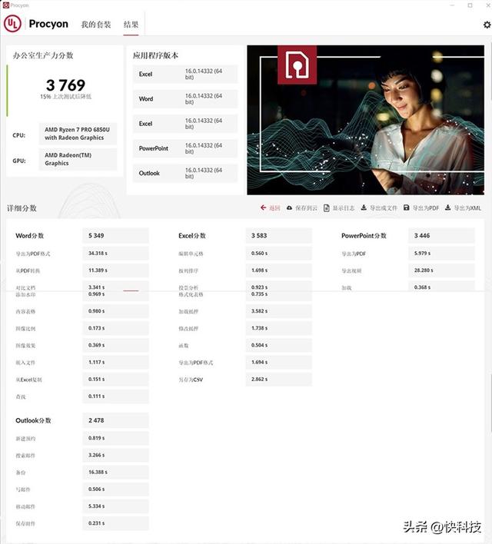Viewport: 492px width, 544px height.
Task: Click the PowerPoint分数 label
Action: [364, 236]
